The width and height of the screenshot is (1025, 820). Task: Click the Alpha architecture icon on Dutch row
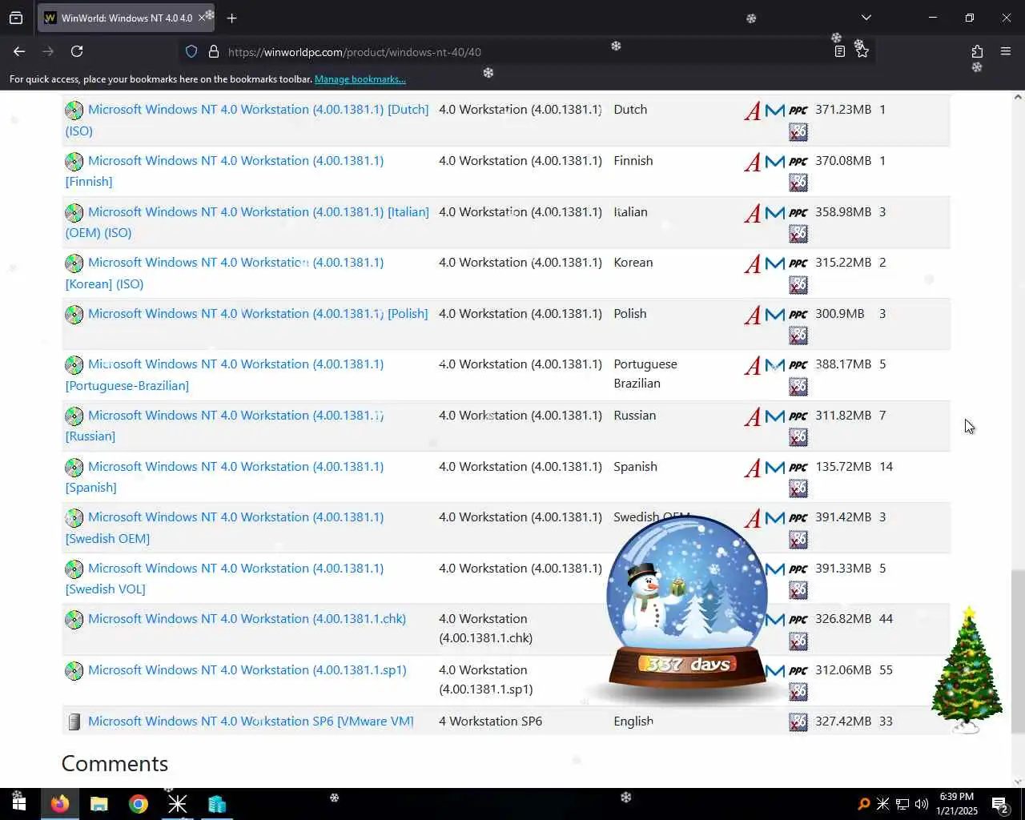753,111
